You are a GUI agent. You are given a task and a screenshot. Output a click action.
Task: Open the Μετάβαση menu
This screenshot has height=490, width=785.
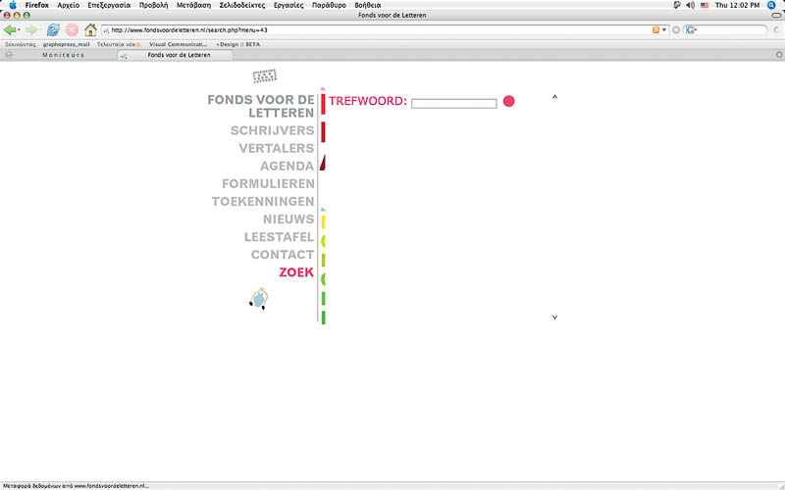click(193, 5)
